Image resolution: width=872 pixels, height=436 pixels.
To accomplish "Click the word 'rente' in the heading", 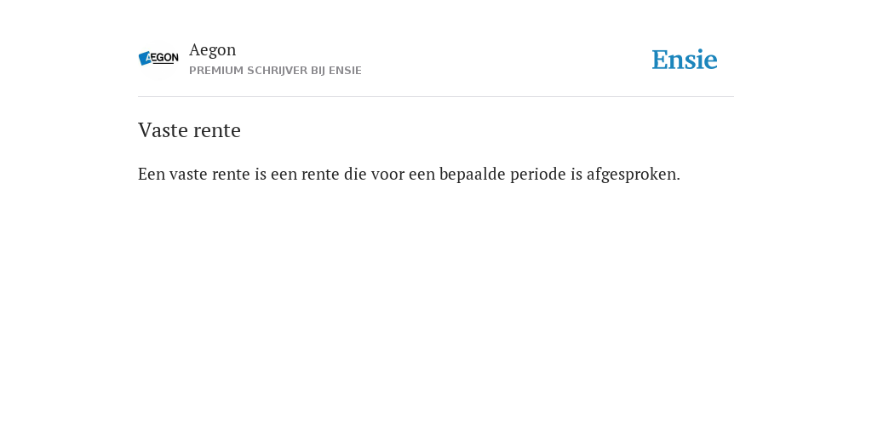I will (x=217, y=131).
